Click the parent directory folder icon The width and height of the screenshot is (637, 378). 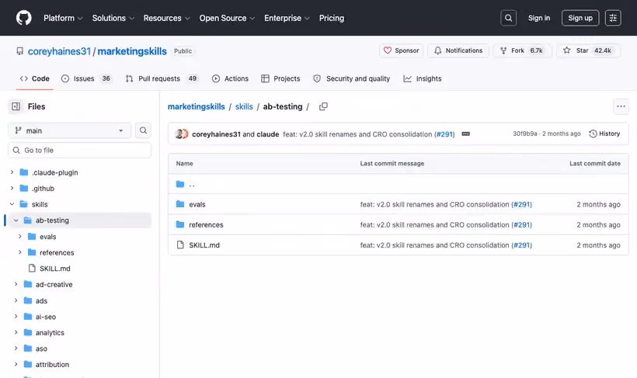180,184
